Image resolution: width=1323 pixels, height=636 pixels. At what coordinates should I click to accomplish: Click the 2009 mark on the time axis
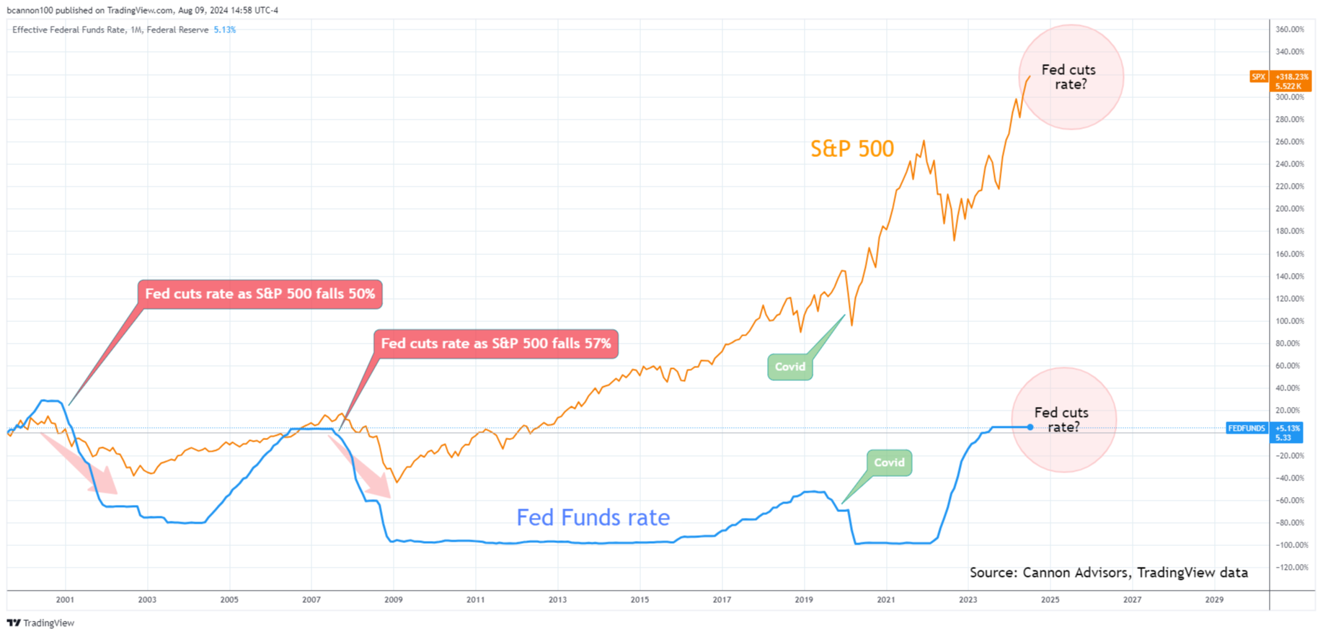point(394,599)
